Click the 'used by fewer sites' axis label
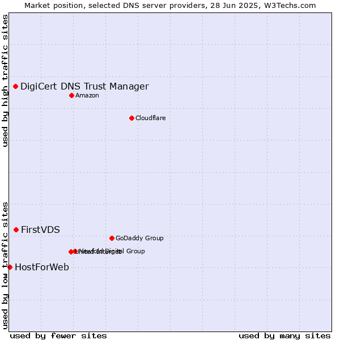340x340 pixels. (58, 336)
